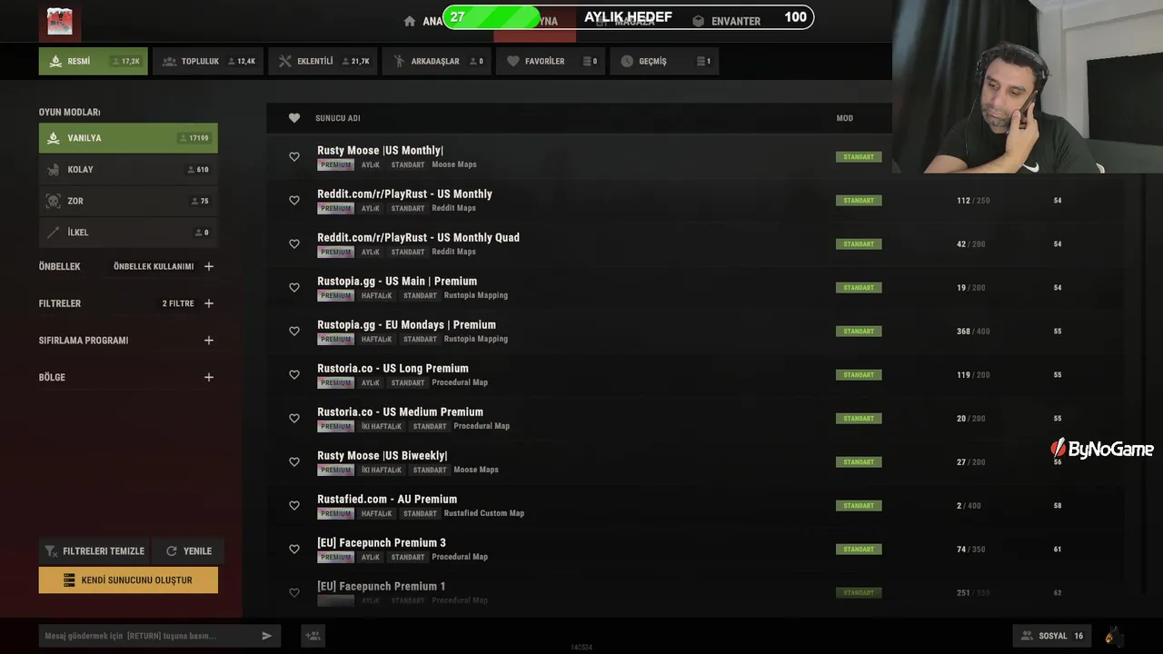Open the Resmi servers tab
This screenshot has height=654, width=1163.
coord(93,61)
